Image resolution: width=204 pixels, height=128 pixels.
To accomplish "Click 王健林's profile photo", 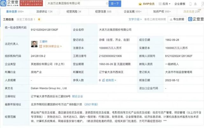I will pos(34,44).
